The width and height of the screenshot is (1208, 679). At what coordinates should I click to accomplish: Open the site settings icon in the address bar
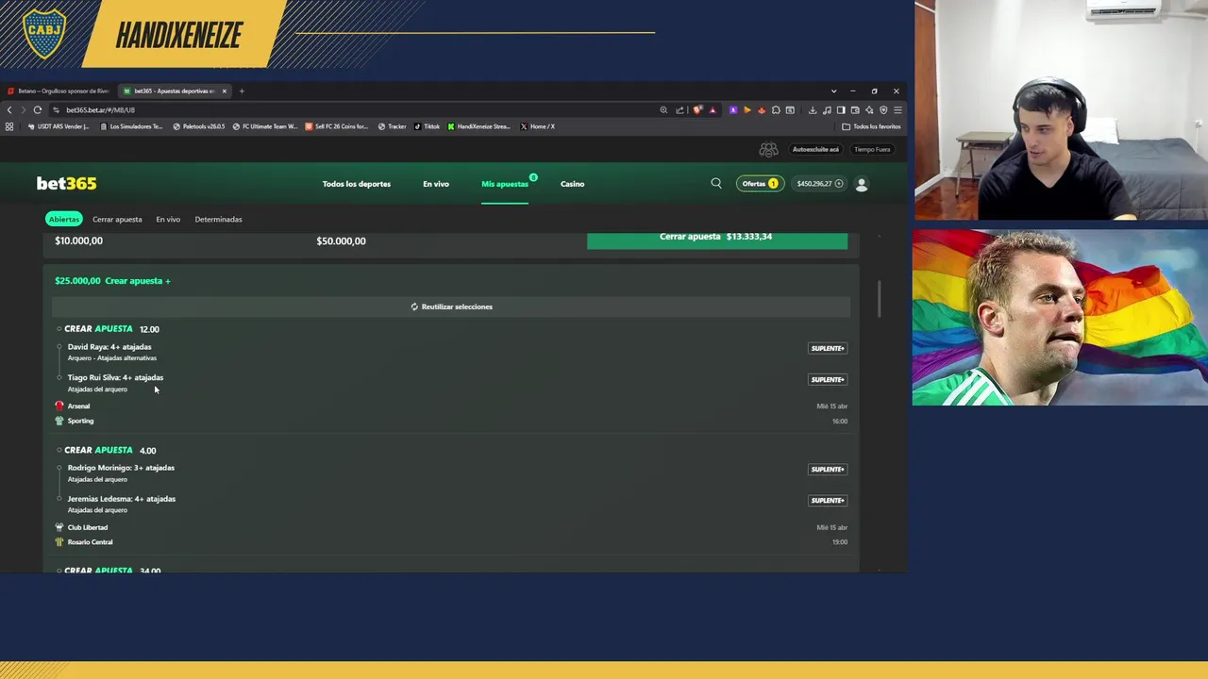click(x=56, y=109)
